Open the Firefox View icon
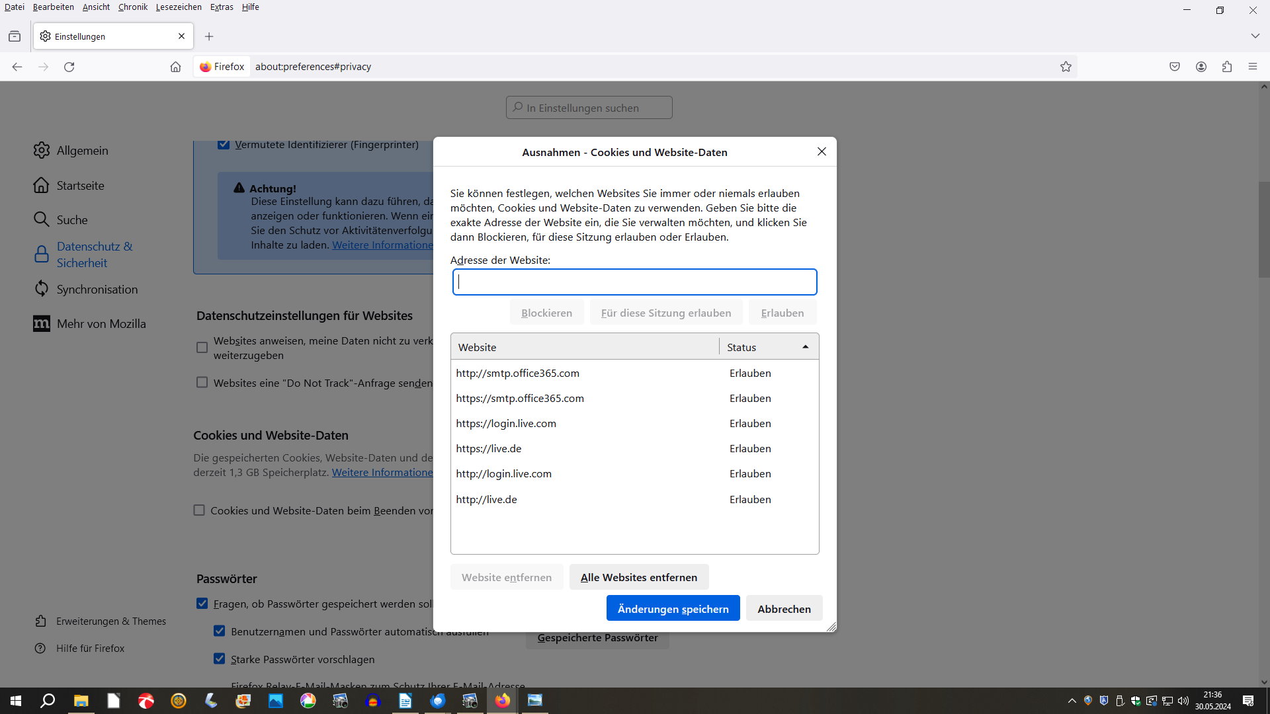The image size is (1270, 714). click(x=15, y=36)
